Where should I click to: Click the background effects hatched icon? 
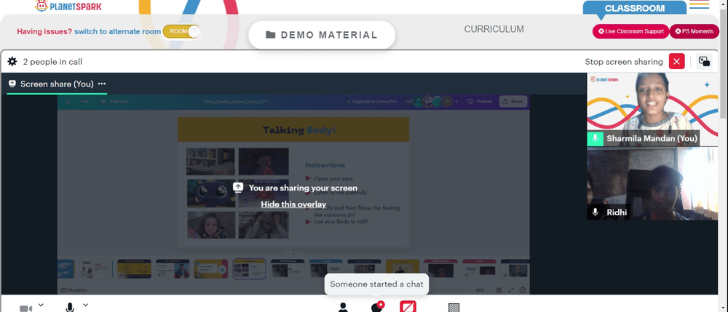tap(454, 308)
